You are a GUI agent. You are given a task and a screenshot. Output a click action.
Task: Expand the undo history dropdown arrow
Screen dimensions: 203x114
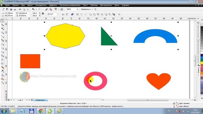click(x=36, y=9)
